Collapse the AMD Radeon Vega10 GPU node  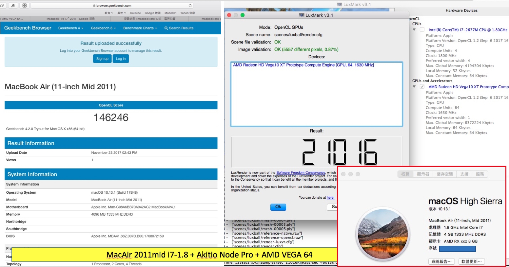coord(414,86)
